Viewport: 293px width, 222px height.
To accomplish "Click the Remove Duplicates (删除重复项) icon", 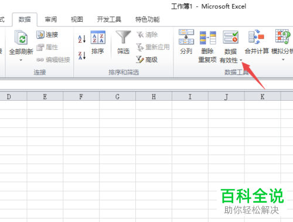I will point(208,37).
